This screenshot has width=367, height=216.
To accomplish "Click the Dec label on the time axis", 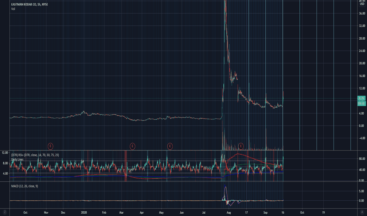I will (x=63, y=212).
